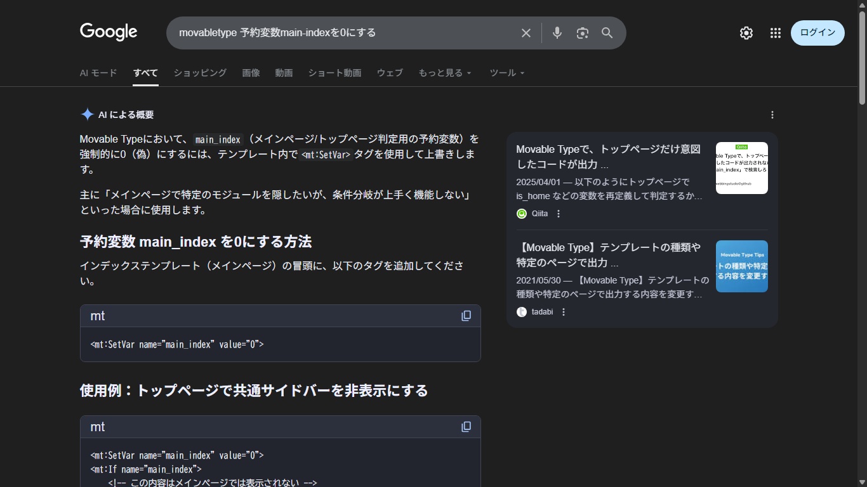Open more options for the tadabi source
The width and height of the screenshot is (867, 487).
563,312
